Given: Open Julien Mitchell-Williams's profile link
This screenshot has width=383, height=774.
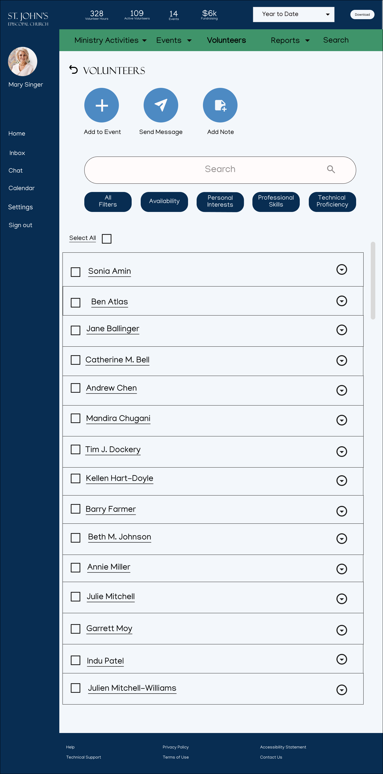Looking at the screenshot, I should click(132, 688).
